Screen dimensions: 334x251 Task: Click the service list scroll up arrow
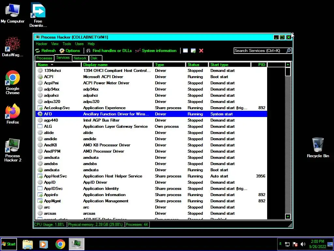(288, 65)
